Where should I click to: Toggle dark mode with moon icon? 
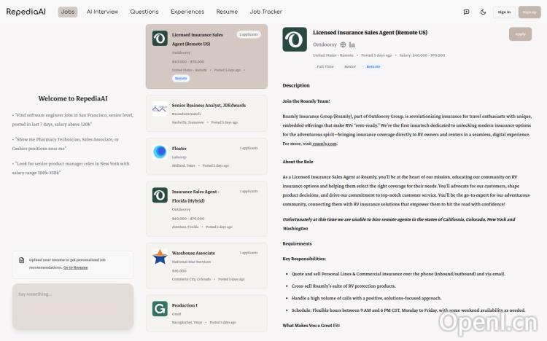(484, 12)
